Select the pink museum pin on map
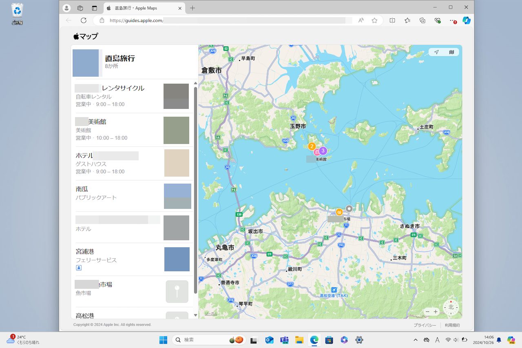 tap(317, 152)
